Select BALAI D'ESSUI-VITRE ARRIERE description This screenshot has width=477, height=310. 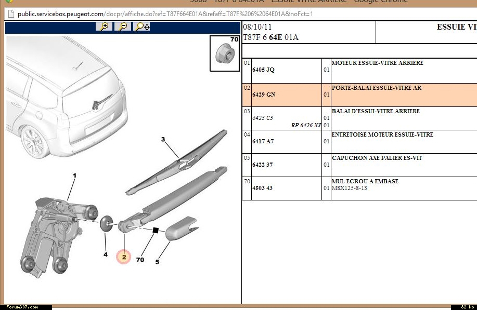tap(376, 111)
